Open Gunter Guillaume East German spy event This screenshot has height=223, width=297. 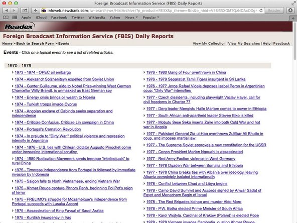pyautogui.click(x=71, y=88)
